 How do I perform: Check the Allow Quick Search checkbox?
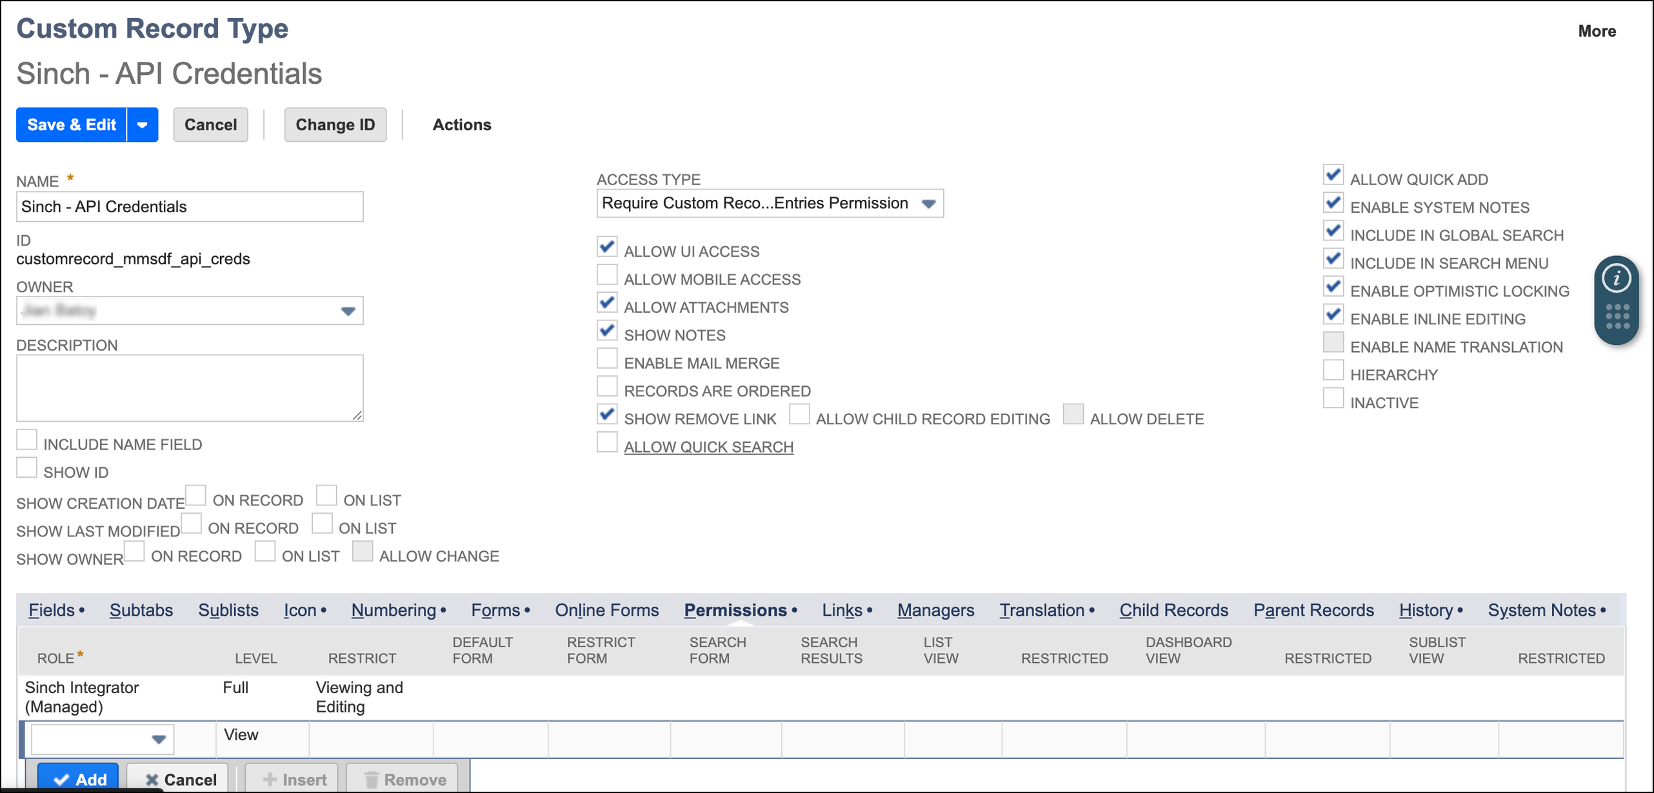[607, 442]
